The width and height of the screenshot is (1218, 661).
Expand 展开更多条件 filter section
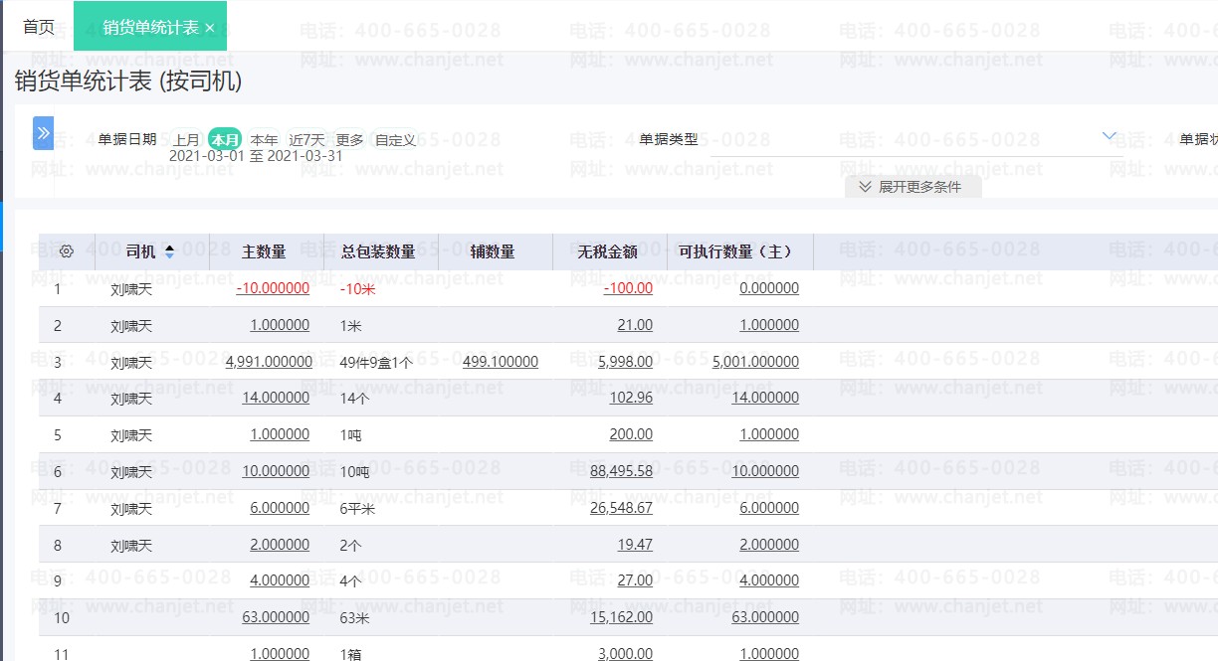913,186
